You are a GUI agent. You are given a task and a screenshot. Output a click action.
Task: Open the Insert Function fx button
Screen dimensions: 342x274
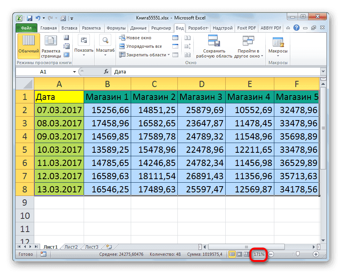click(x=106, y=72)
